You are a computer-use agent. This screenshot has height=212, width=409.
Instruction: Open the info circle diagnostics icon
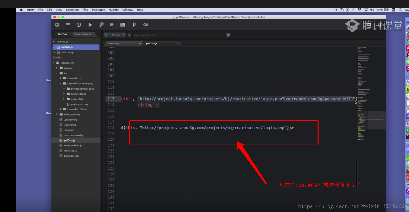(79, 25)
